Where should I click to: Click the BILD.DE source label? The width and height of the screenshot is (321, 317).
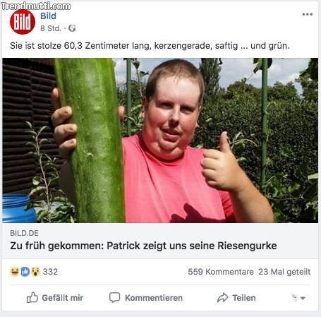pos(24,233)
